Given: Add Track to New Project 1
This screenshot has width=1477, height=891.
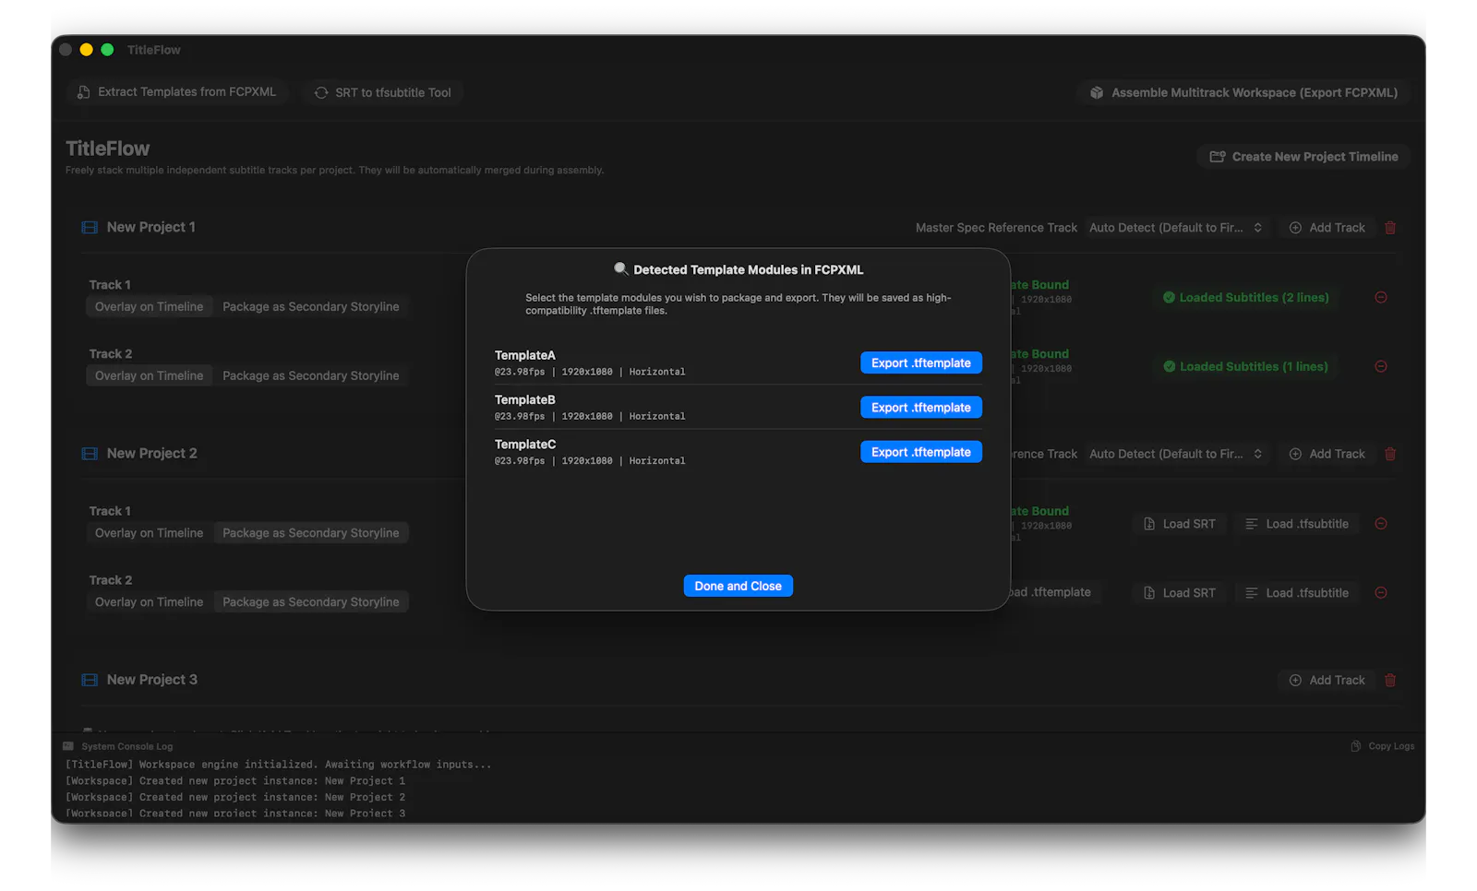Looking at the screenshot, I should pyautogui.click(x=1327, y=227).
